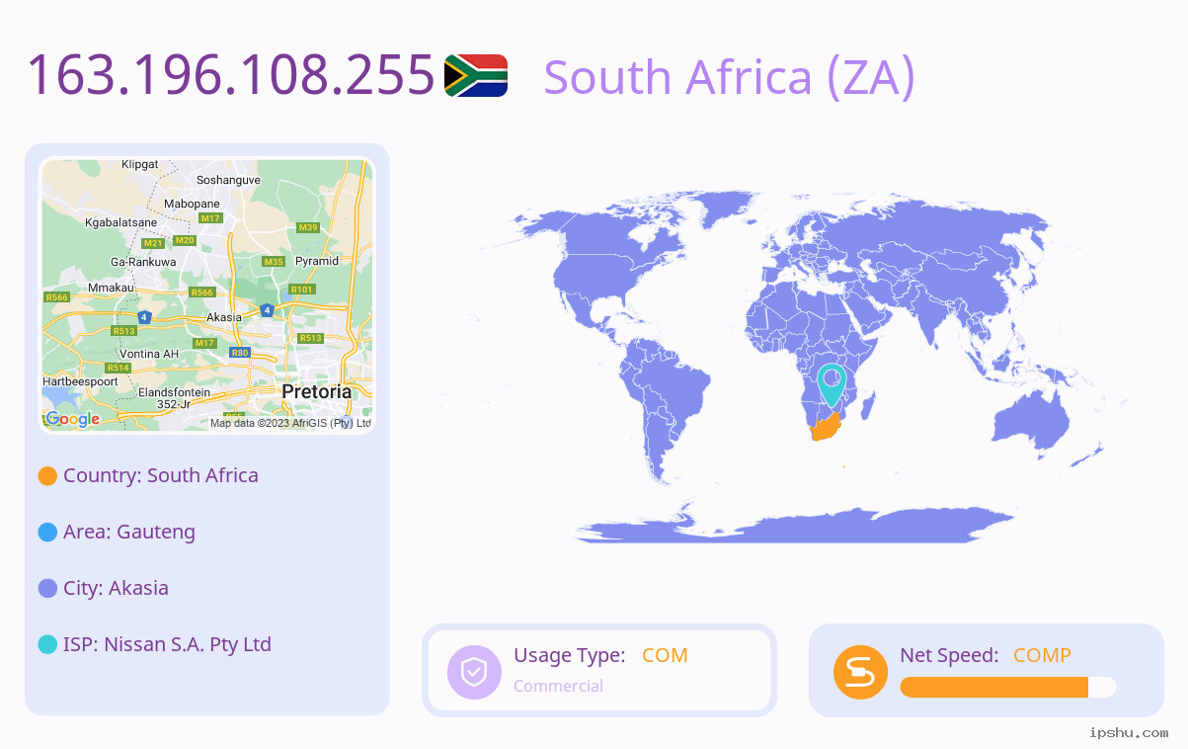Click the Google logo on the map
The width and height of the screenshot is (1188, 749).
(x=72, y=419)
